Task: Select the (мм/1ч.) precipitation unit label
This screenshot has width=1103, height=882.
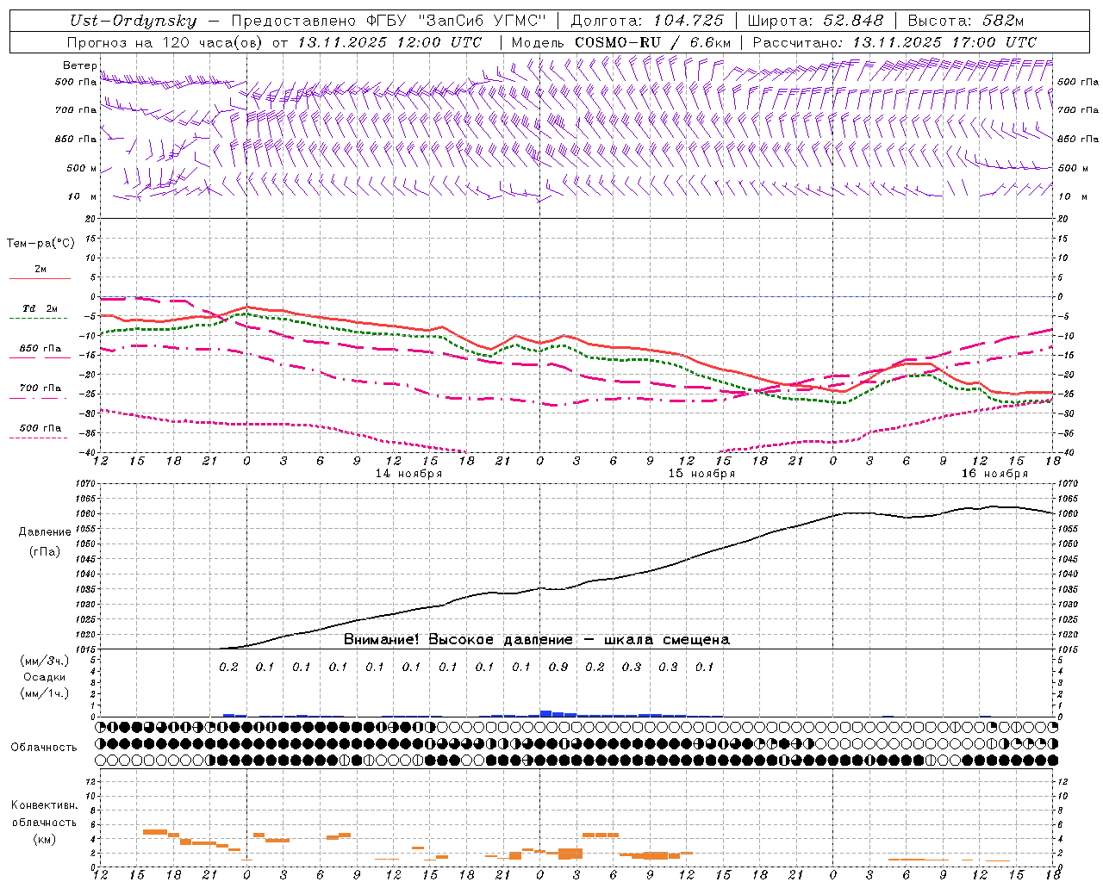Action: (45, 693)
